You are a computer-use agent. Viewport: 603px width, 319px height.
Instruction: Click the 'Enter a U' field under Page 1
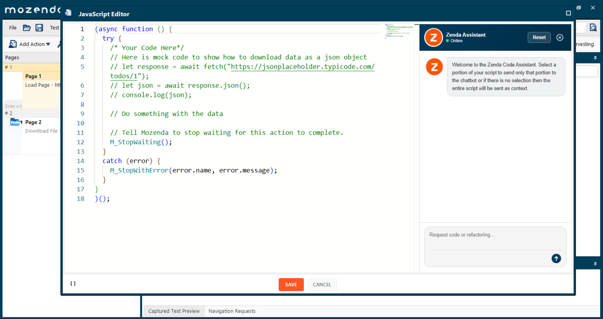(14, 106)
